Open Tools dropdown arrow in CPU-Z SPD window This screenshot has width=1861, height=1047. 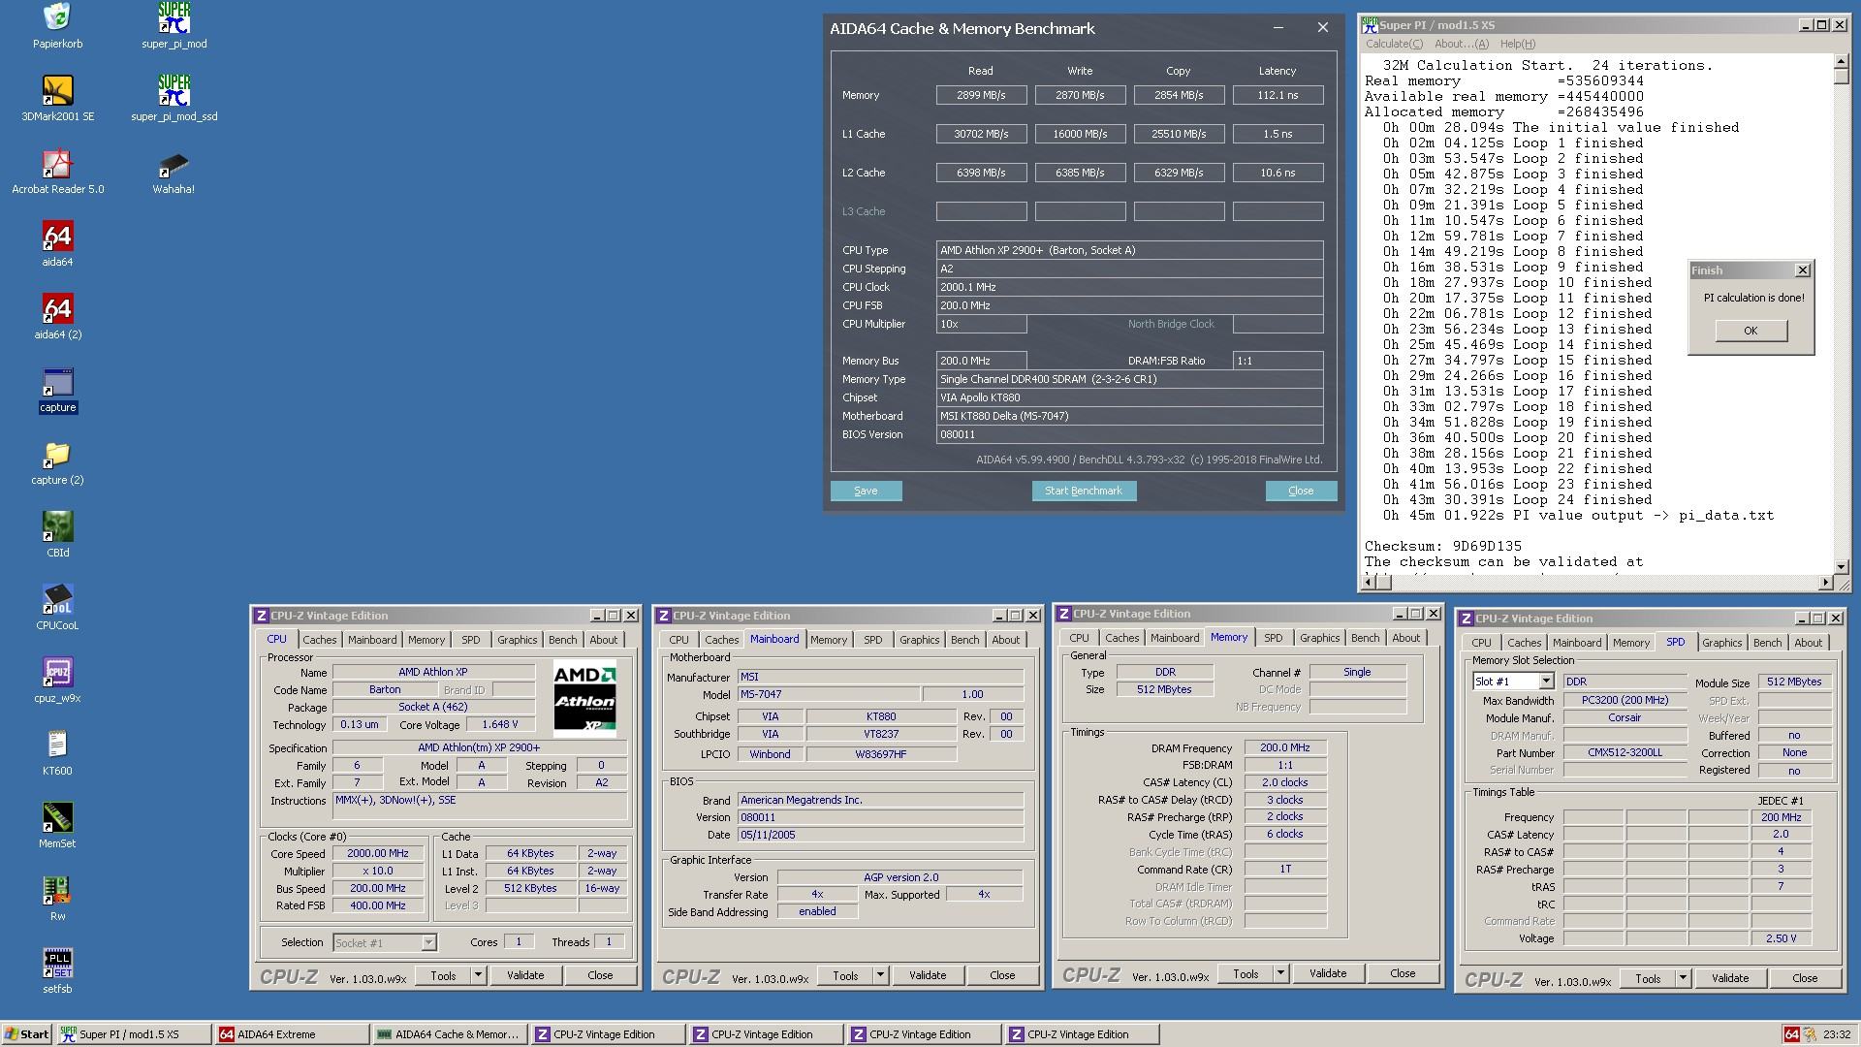(x=1683, y=978)
